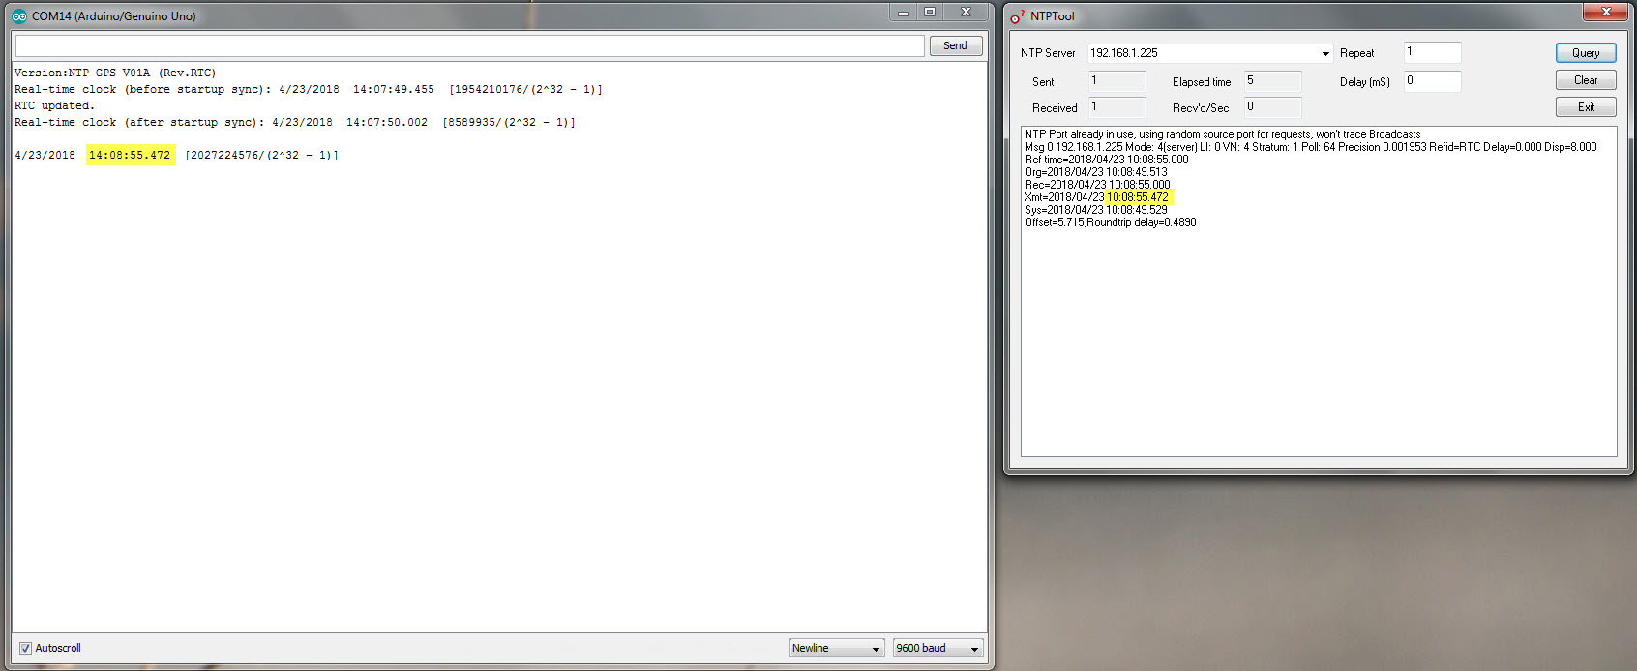Click the Repeat count input field
This screenshot has height=671, width=1637.
1432,52
